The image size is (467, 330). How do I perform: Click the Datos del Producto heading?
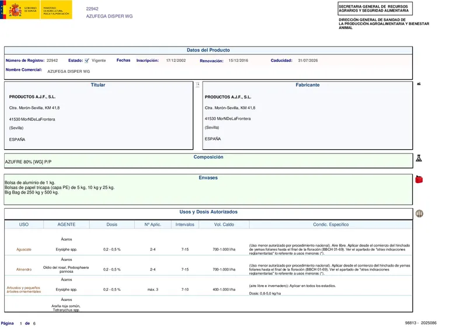tap(208, 50)
